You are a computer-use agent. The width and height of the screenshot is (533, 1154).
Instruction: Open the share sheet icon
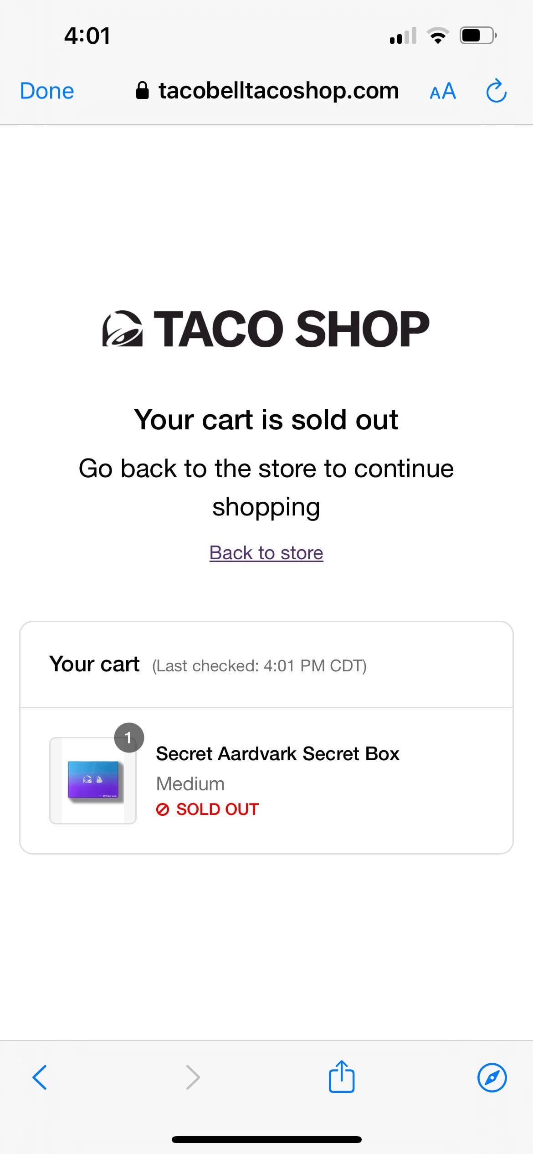point(342,1077)
